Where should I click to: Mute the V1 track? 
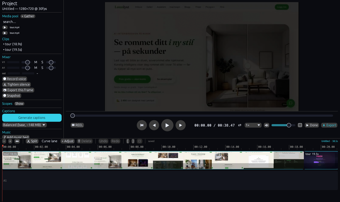[x=36, y=62]
